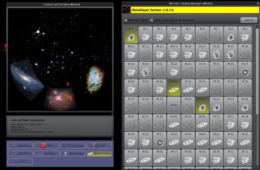This screenshot has height=170, width=260.
Task: Toggle the Move to Object checkbox
Action: coord(125,20)
